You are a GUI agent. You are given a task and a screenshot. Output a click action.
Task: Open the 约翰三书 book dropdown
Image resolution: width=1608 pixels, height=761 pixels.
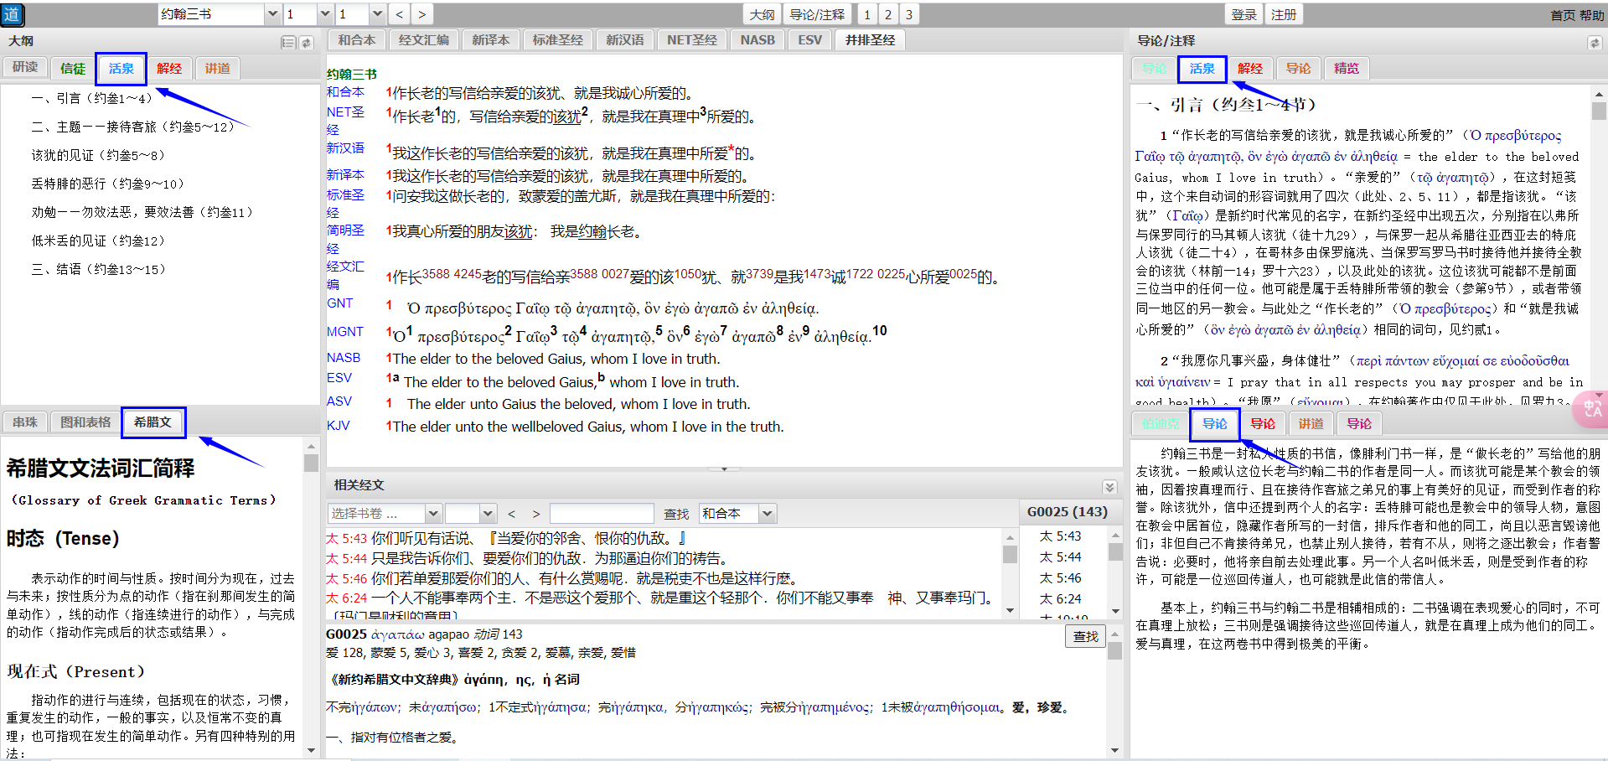point(272,14)
